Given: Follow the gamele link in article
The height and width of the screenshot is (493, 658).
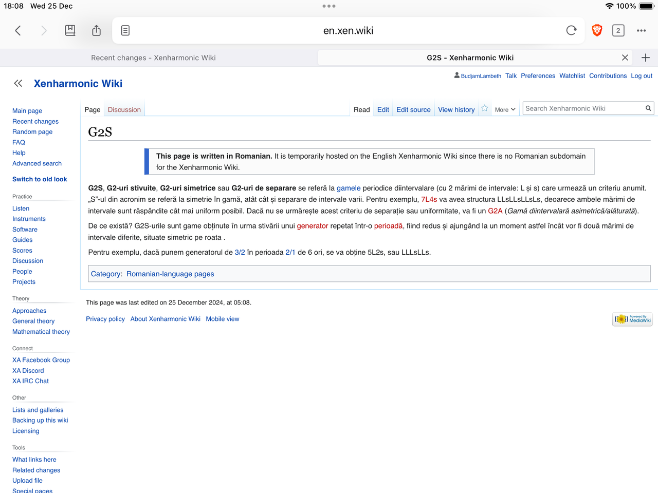Looking at the screenshot, I should pos(349,188).
